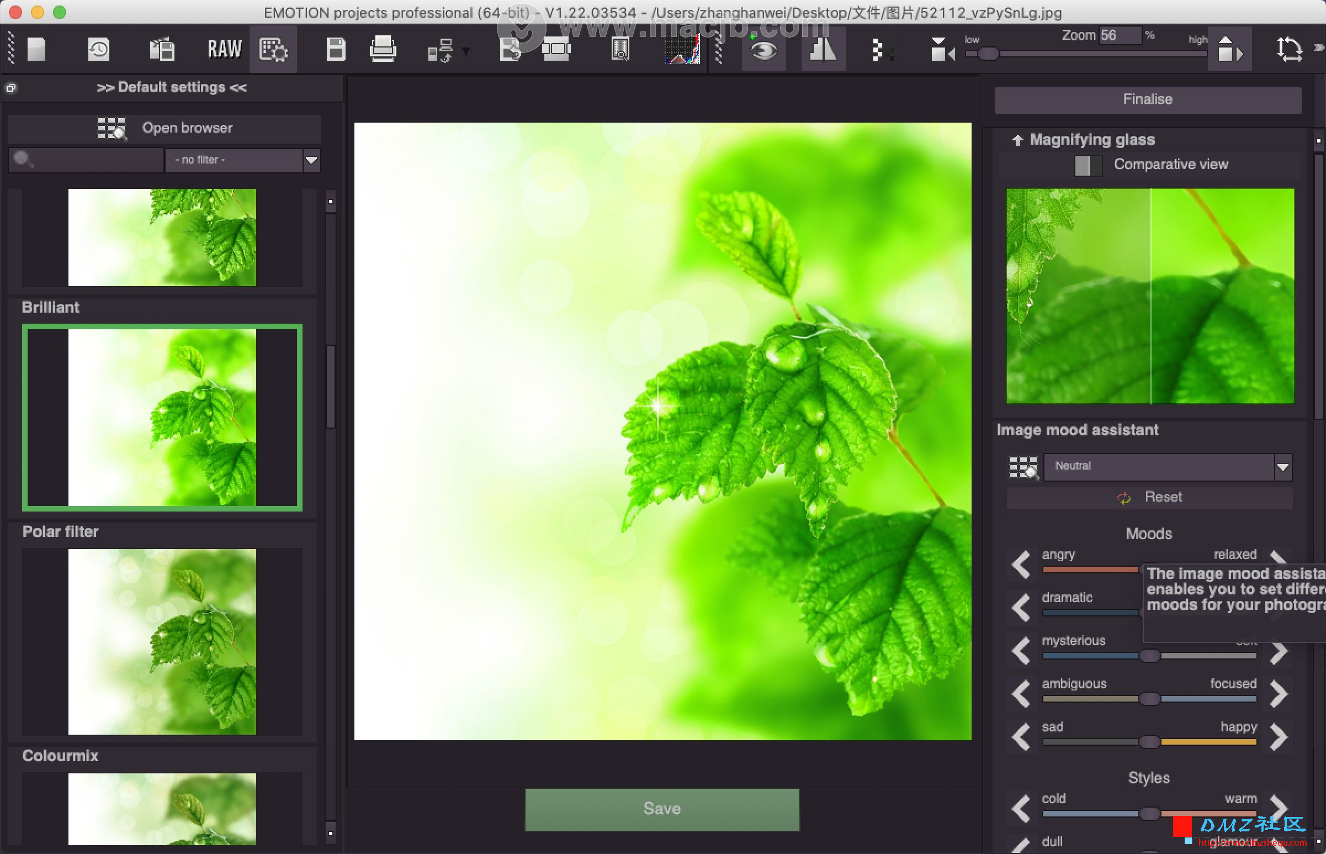
Task: Click left arrow toward cold
Action: (1021, 809)
